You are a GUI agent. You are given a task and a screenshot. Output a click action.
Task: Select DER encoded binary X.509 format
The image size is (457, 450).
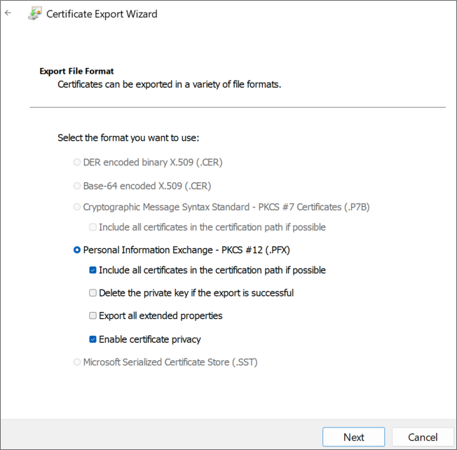click(x=77, y=163)
